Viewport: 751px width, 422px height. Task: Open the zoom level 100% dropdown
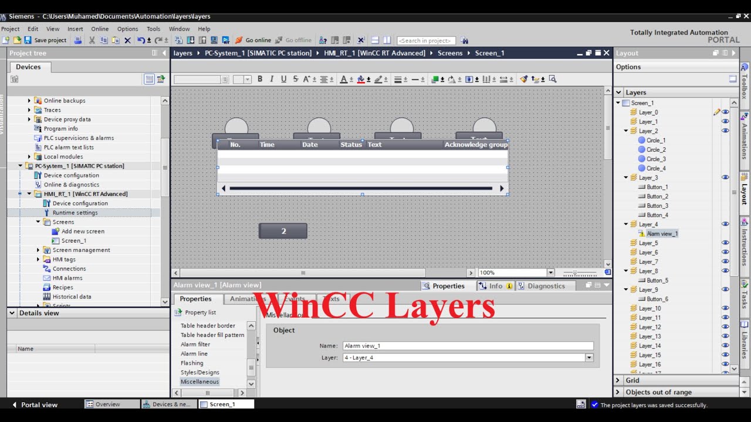(x=550, y=273)
